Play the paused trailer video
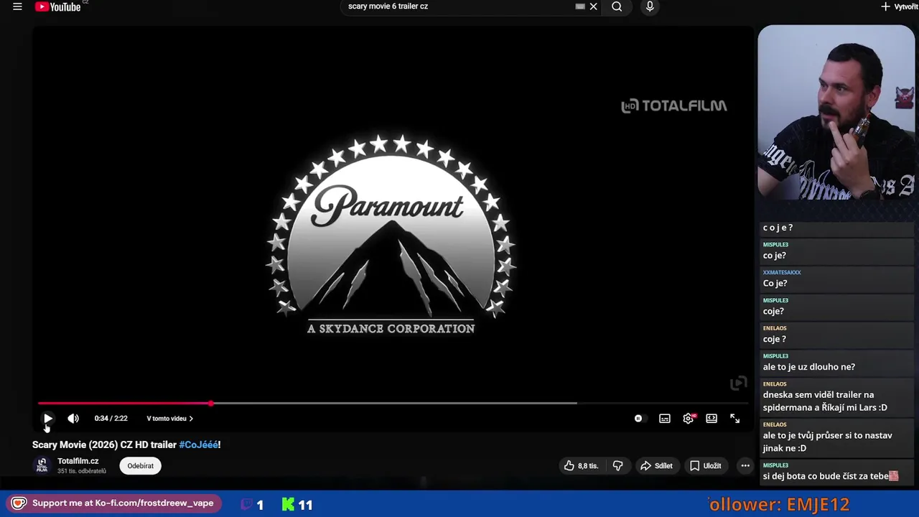 pos(47,419)
